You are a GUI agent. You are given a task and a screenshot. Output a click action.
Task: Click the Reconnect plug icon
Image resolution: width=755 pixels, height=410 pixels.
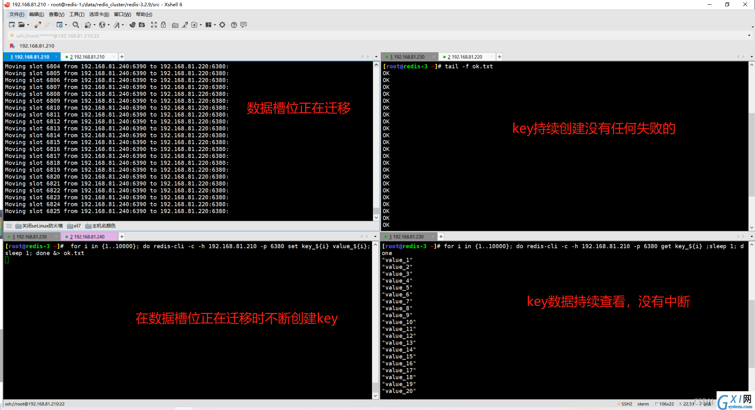point(38,25)
